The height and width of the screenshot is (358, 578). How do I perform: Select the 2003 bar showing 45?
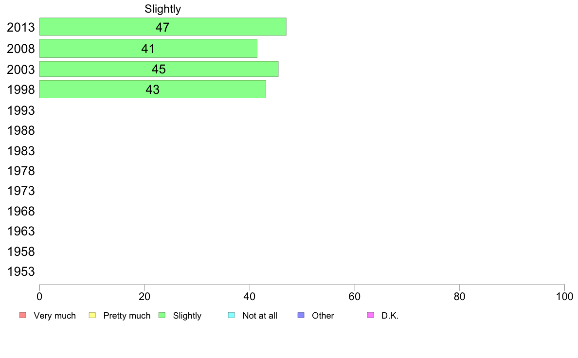coord(159,69)
